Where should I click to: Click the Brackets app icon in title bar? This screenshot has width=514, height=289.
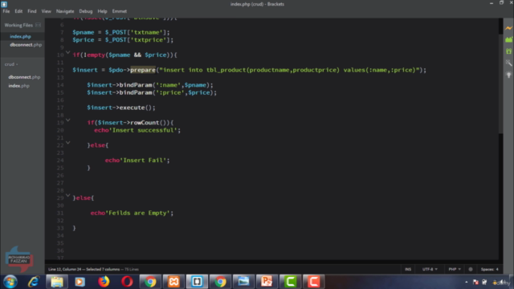tap(4, 4)
